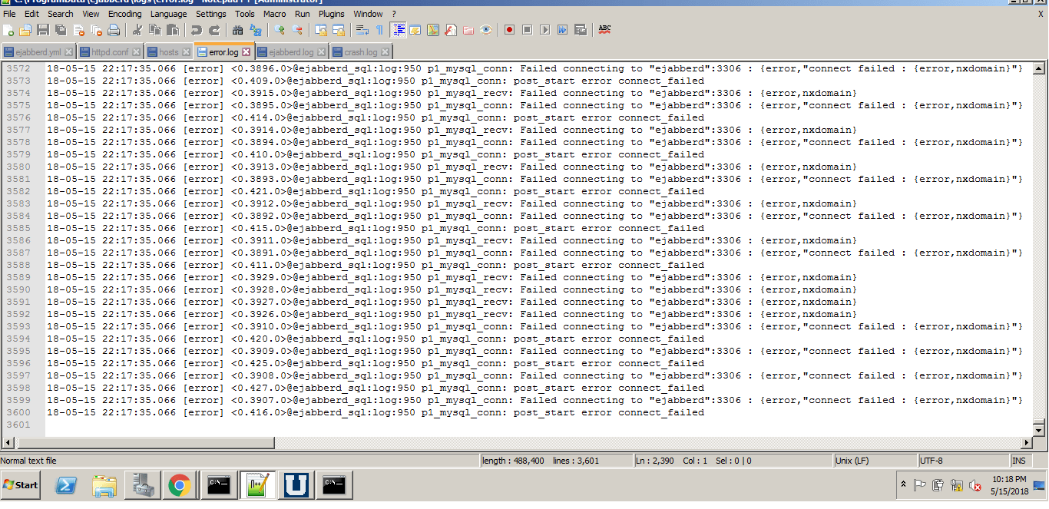This screenshot has height=509, width=1049.
Task: Toggle file monitoring eye icon
Action: 486,30
